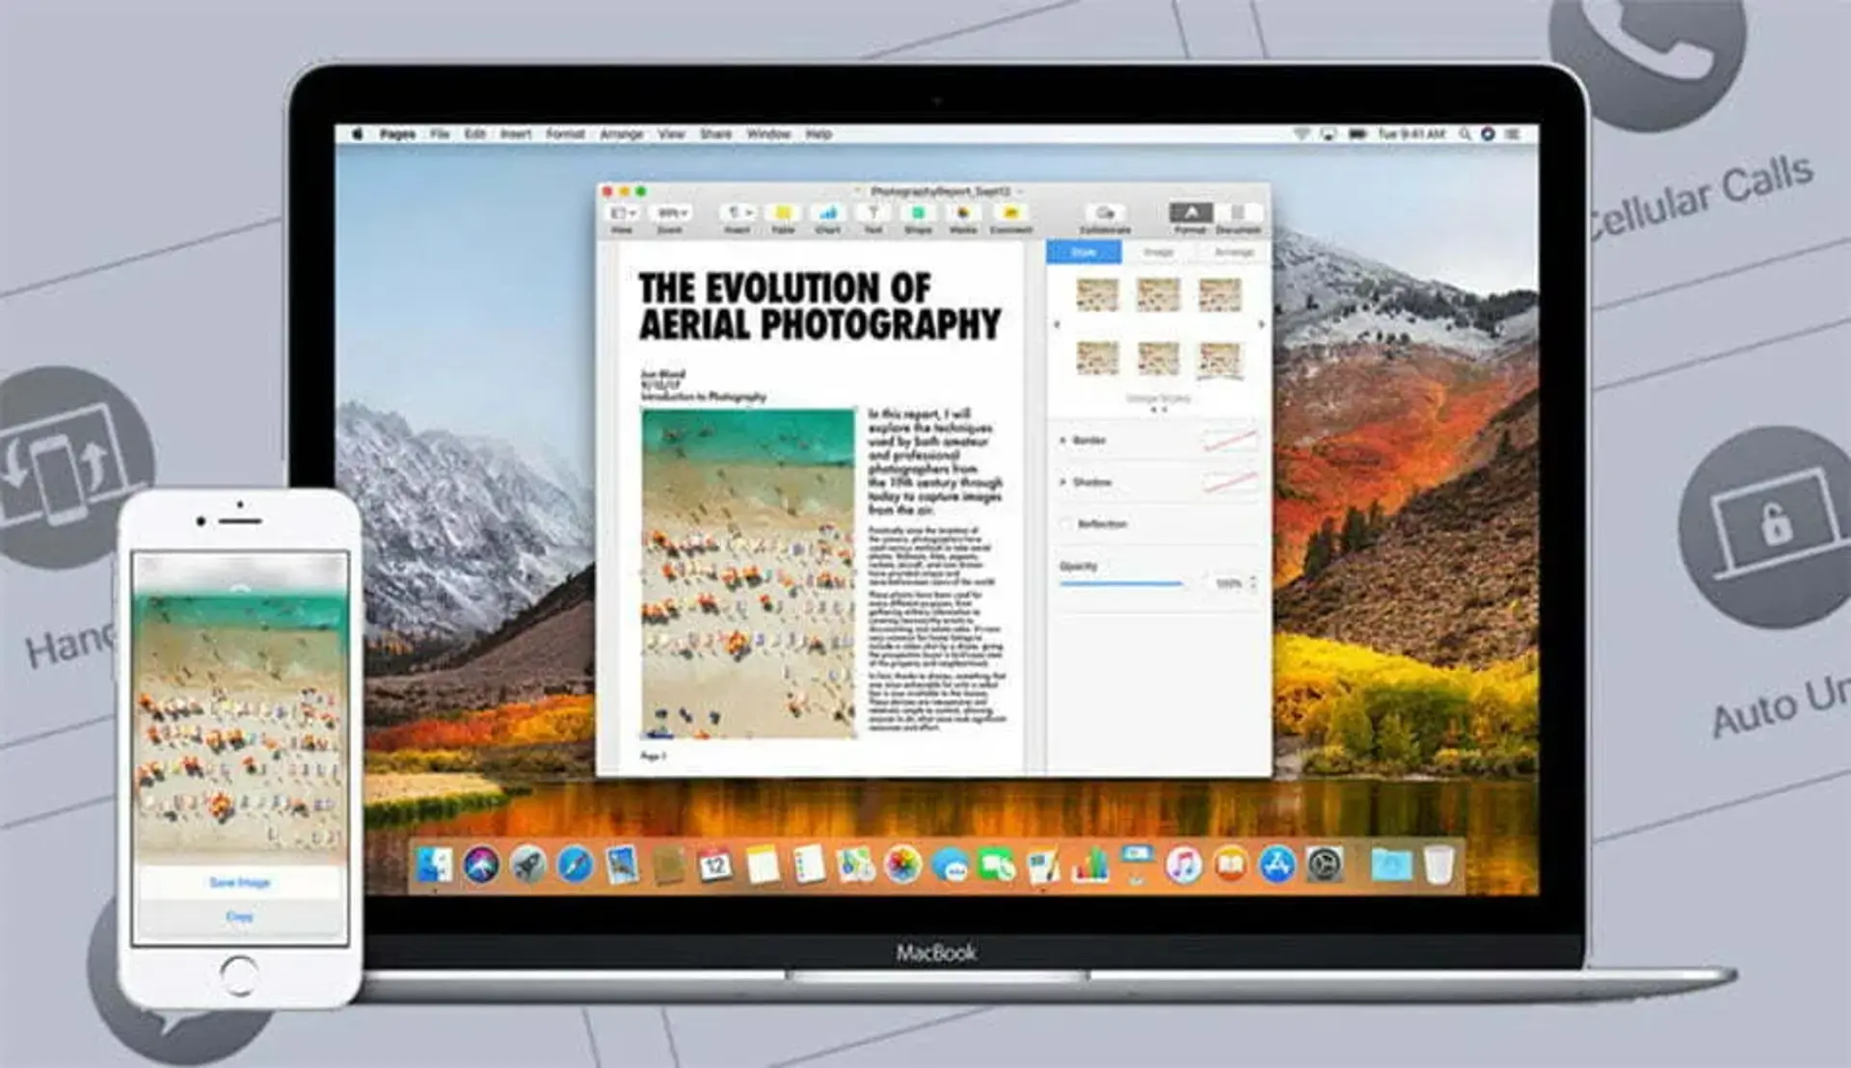
Task: Open the View toolbar dropdown
Action: (x=622, y=213)
